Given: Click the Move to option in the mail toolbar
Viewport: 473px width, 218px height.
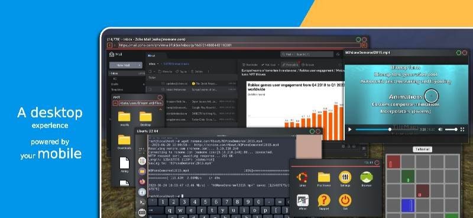Looking at the screenshot, I should pyautogui.click(x=166, y=71).
